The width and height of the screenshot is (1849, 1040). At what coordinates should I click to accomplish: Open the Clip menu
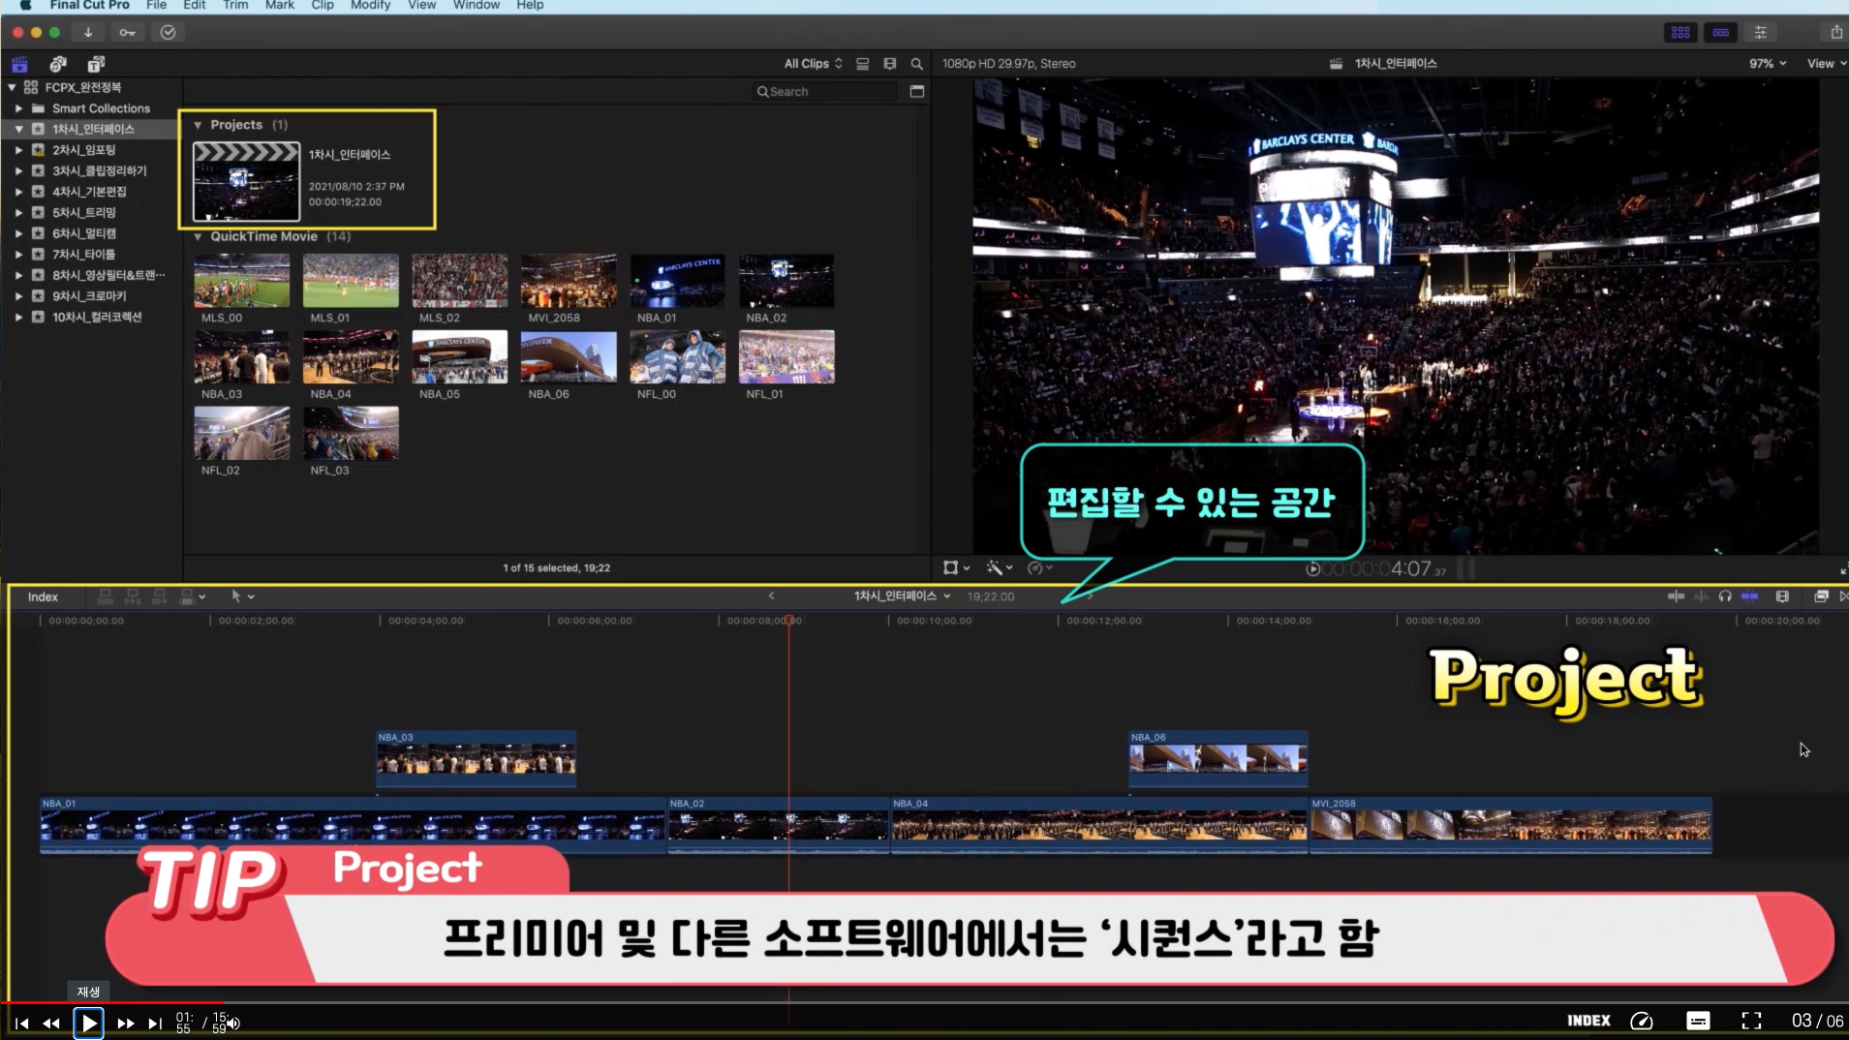point(323,5)
